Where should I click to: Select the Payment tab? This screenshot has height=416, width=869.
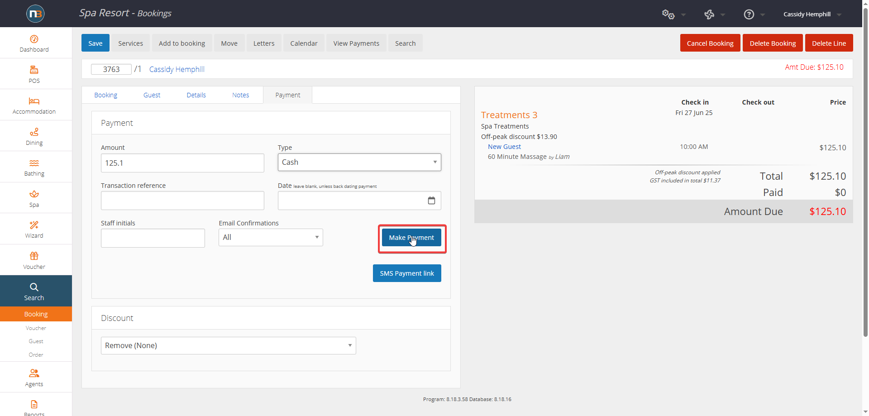click(x=288, y=95)
